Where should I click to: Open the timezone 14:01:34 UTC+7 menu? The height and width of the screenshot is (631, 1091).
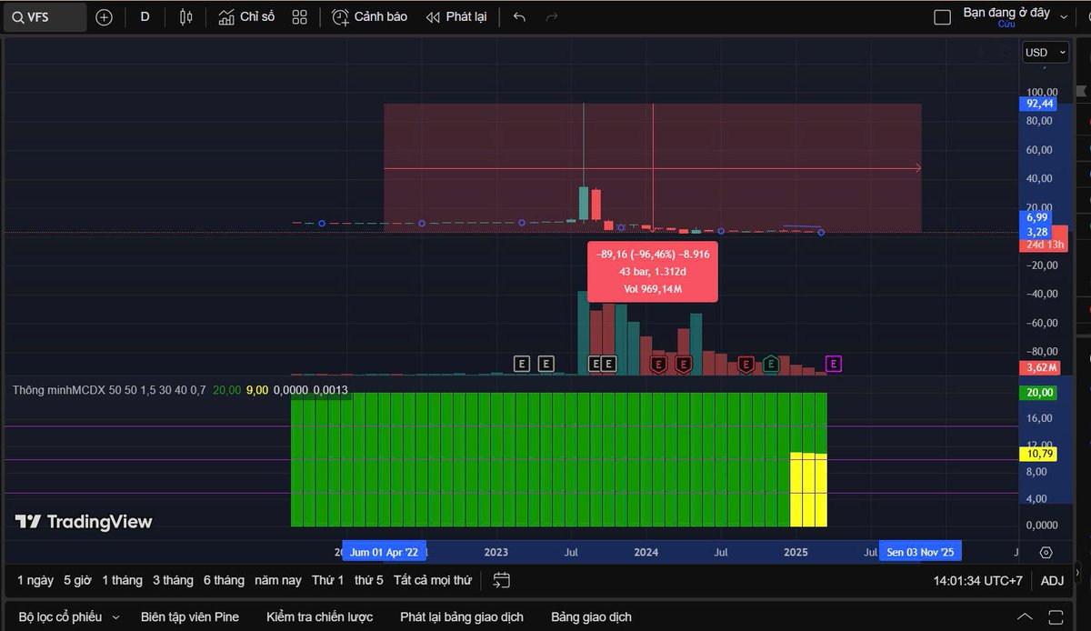(977, 580)
